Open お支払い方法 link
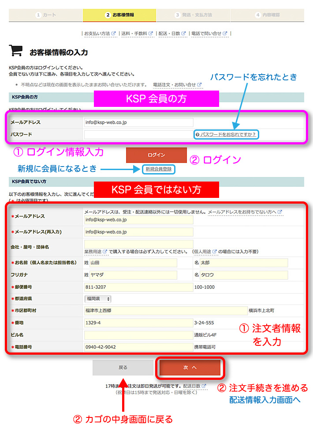 [97, 33]
